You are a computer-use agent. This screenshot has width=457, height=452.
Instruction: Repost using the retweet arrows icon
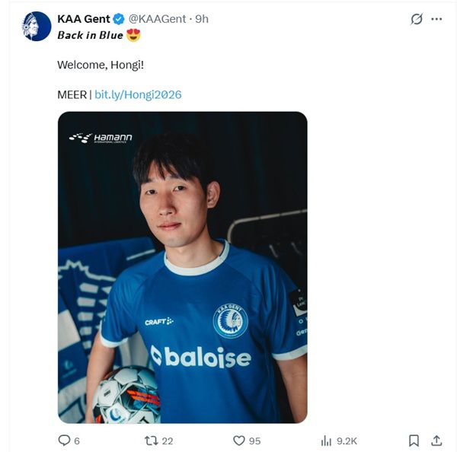coord(151,441)
